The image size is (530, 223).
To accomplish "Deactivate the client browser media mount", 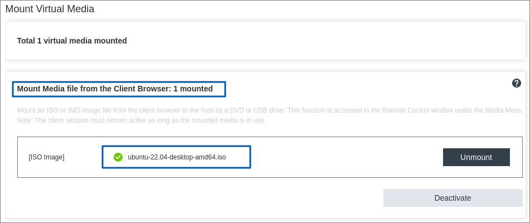I will [453, 198].
